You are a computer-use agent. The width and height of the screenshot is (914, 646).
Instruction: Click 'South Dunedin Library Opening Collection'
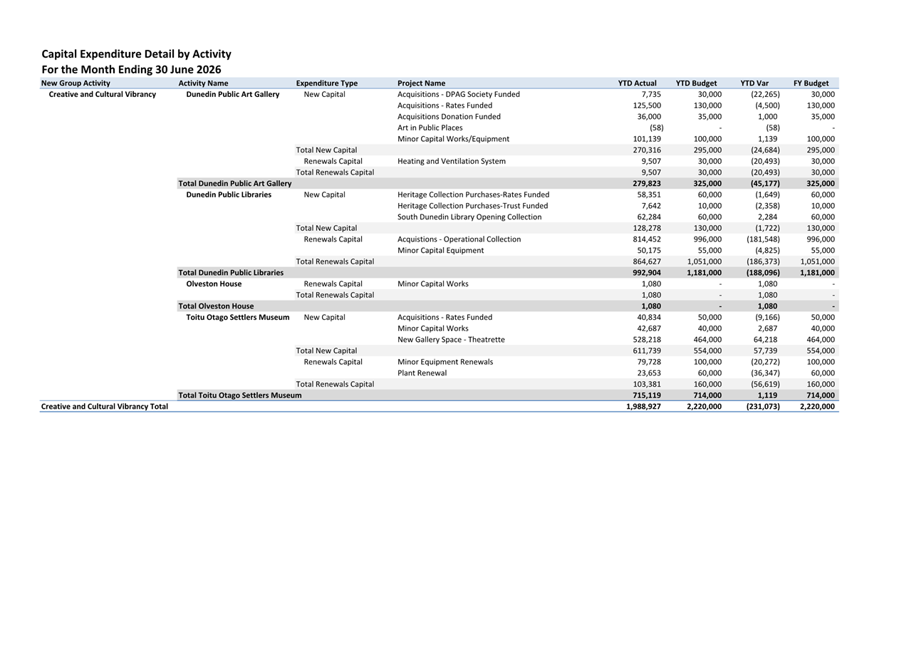click(x=469, y=217)
